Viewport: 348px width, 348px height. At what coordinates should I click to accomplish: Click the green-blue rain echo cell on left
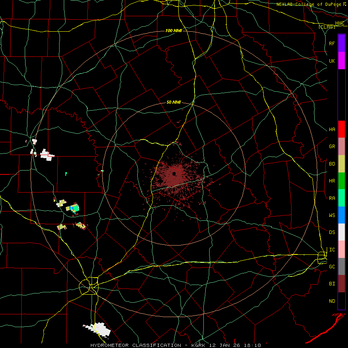click(73, 208)
